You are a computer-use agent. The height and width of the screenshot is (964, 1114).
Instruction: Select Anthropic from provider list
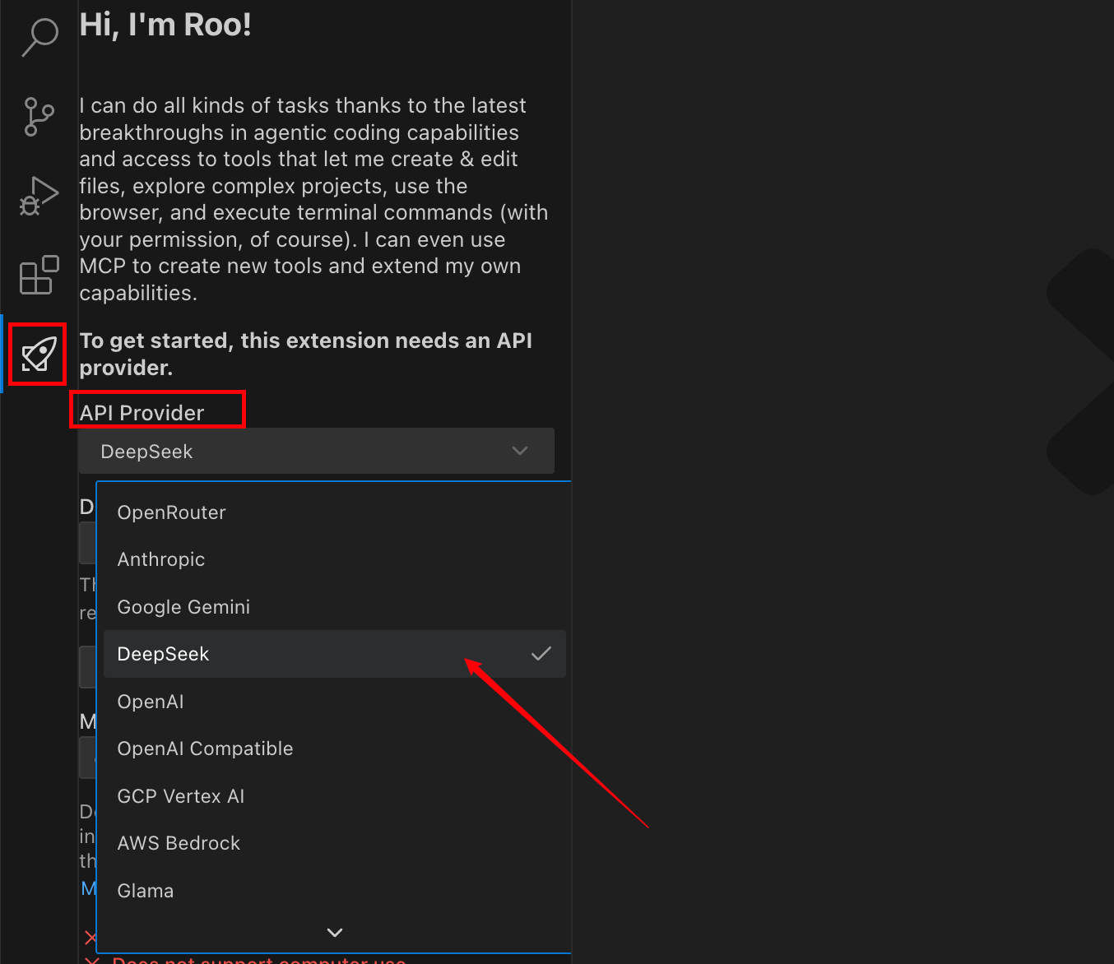pyautogui.click(x=335, y=559)
